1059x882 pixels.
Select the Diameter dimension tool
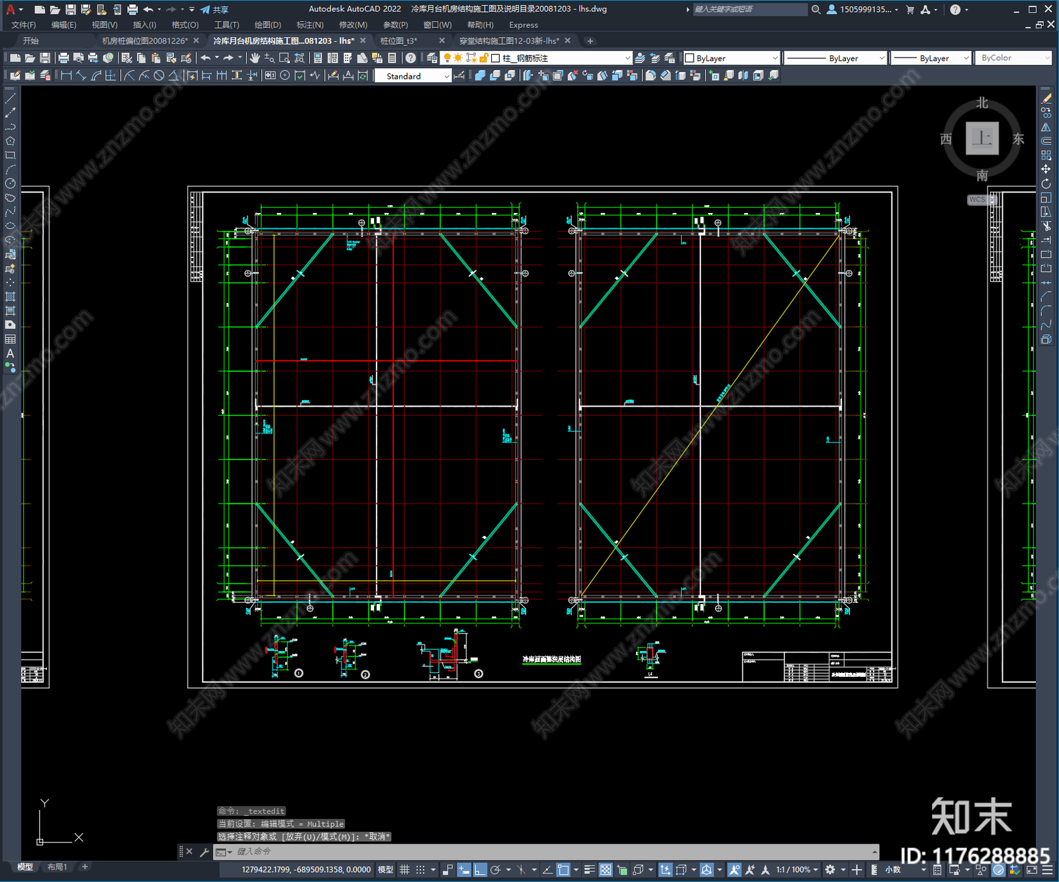coord(159,75)
